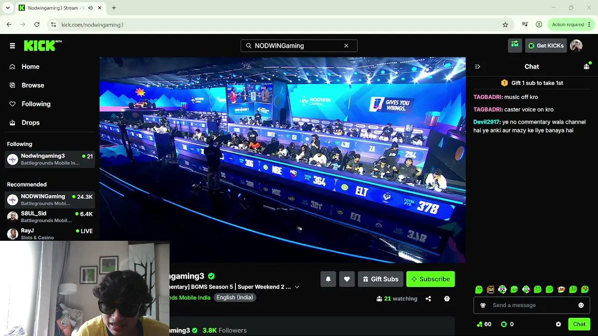Click the Gift 1 sub to take 1st banner
This screenshot has height=336, width=598.
(x=532, y=83)
